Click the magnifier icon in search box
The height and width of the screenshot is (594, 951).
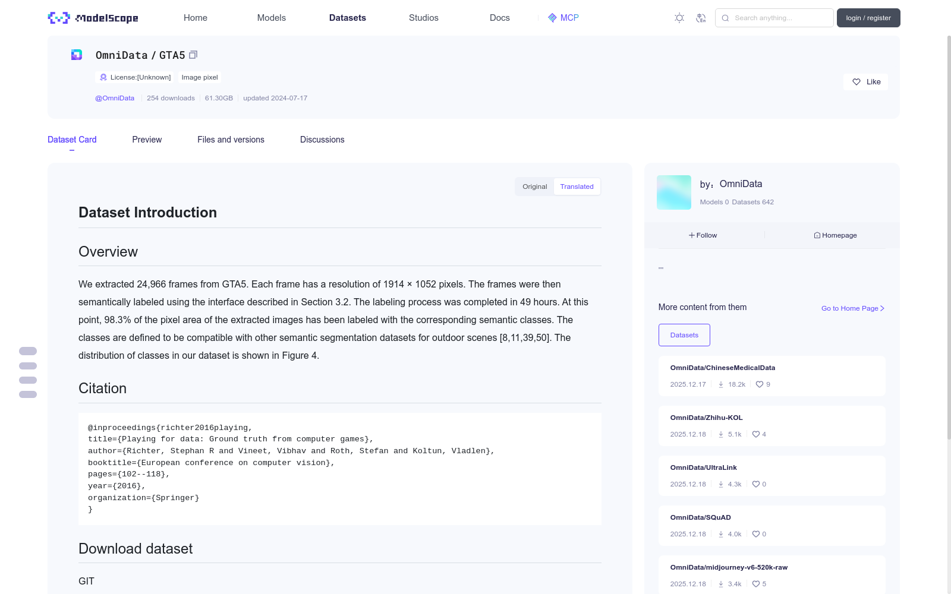(x=725, y=18)
